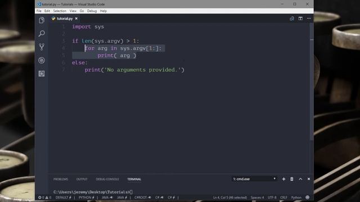Open the Help menu

tap(103, 11)
